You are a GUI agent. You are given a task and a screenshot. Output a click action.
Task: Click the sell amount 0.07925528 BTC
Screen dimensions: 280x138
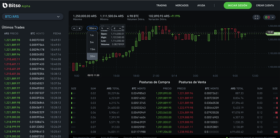click(212, 113)
